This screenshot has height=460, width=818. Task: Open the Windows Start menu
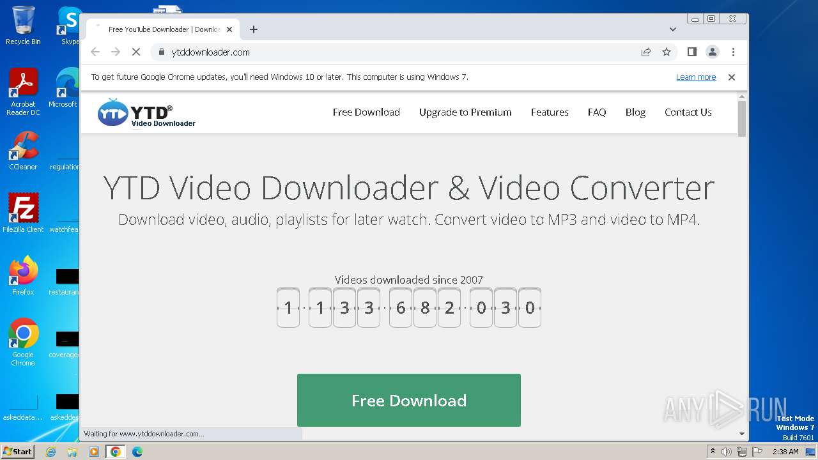[17, 451]
